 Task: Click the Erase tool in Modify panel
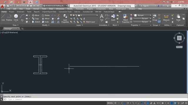(58, 15)
